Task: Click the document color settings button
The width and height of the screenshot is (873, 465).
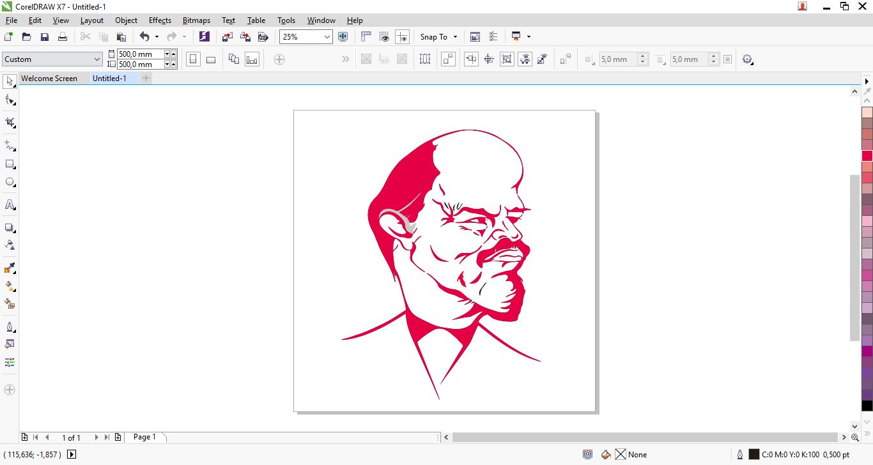Action: pyautogui.click(x=587, y=455)
